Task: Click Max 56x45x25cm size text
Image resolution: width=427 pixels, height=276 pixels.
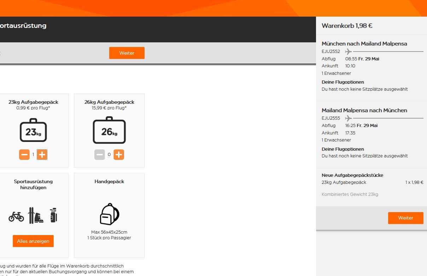Action: tap(109, 232)
